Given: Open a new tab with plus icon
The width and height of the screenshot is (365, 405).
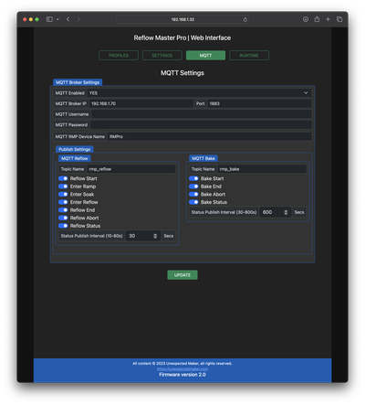Looking at the screenshot, I should (328, 19).
